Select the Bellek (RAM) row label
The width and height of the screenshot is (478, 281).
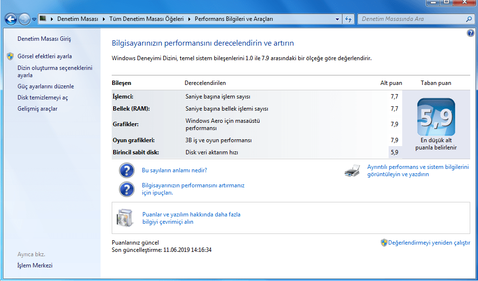click(x=131, y=109)
